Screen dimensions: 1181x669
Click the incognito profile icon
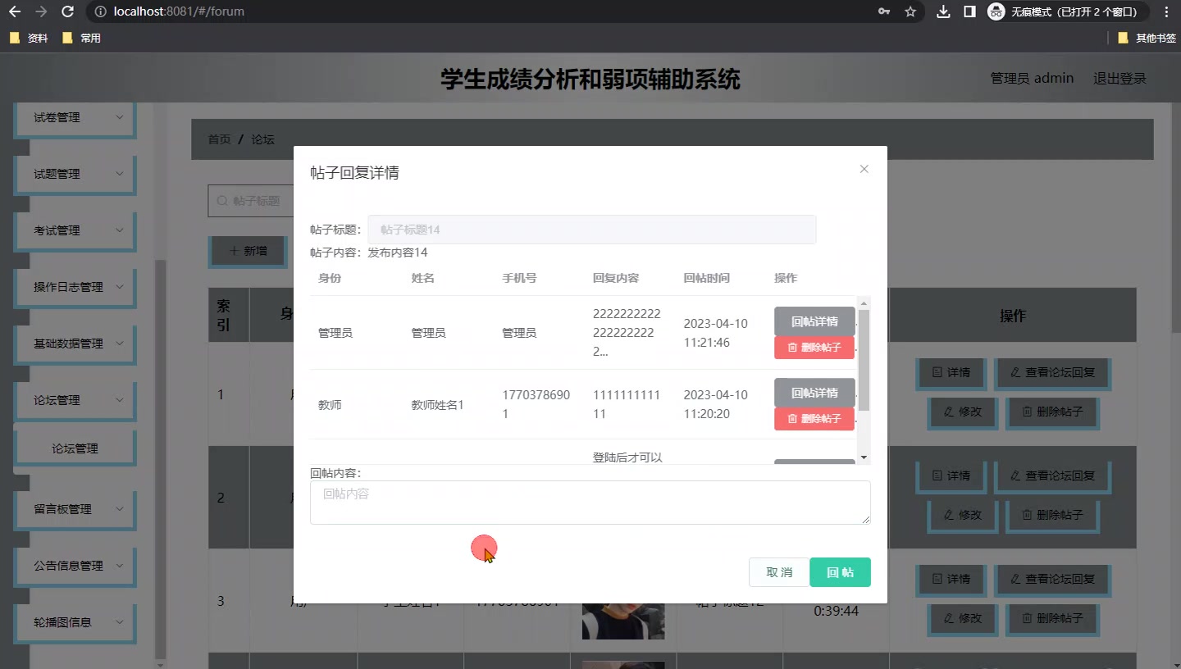tap(996, 11)
